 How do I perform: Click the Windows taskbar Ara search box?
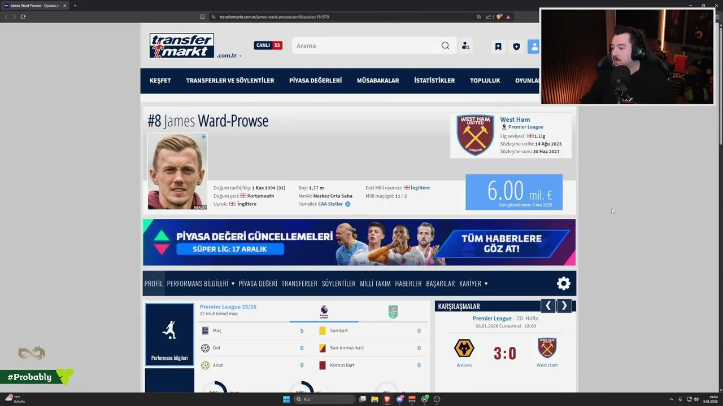(x=324, y=399)
